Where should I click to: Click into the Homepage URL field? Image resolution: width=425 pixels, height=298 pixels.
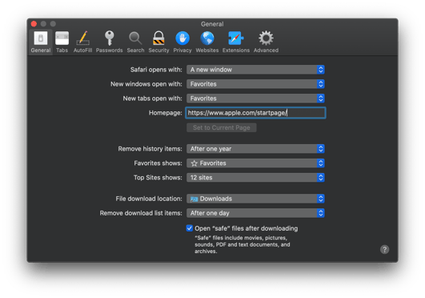255,113
